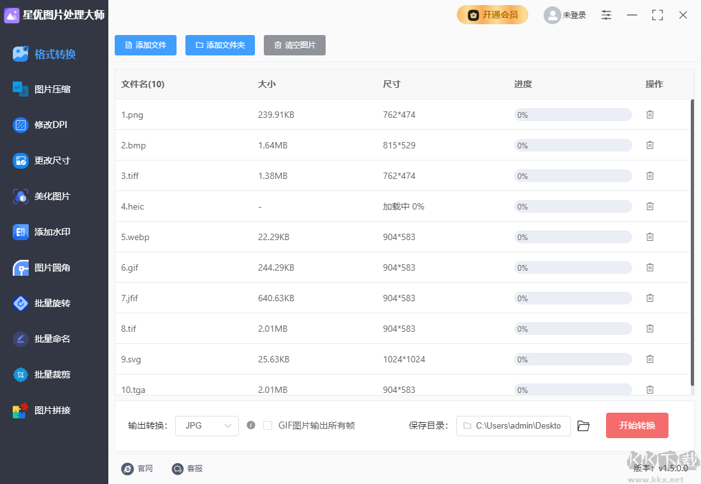Go to 修改DPI tool

point(51,125)
